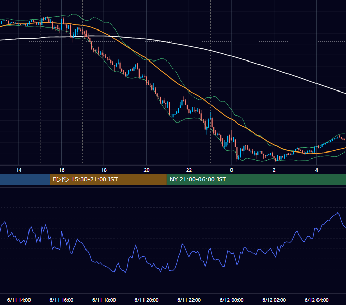Click the 6/12 00:00 date label

[x=232, y=300]
